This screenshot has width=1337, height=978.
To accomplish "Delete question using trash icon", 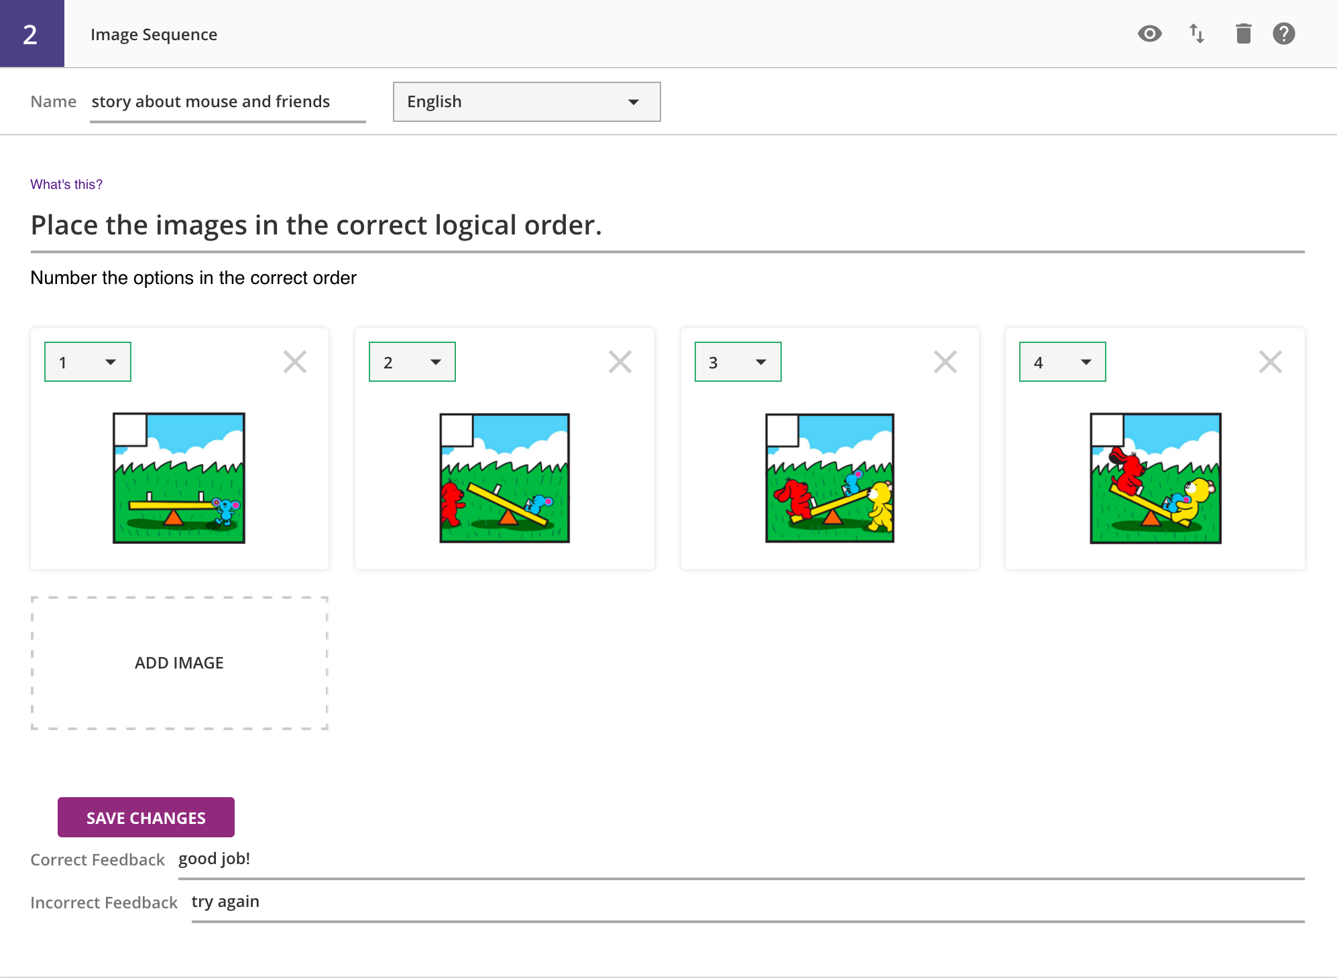I will point(1243,33).
